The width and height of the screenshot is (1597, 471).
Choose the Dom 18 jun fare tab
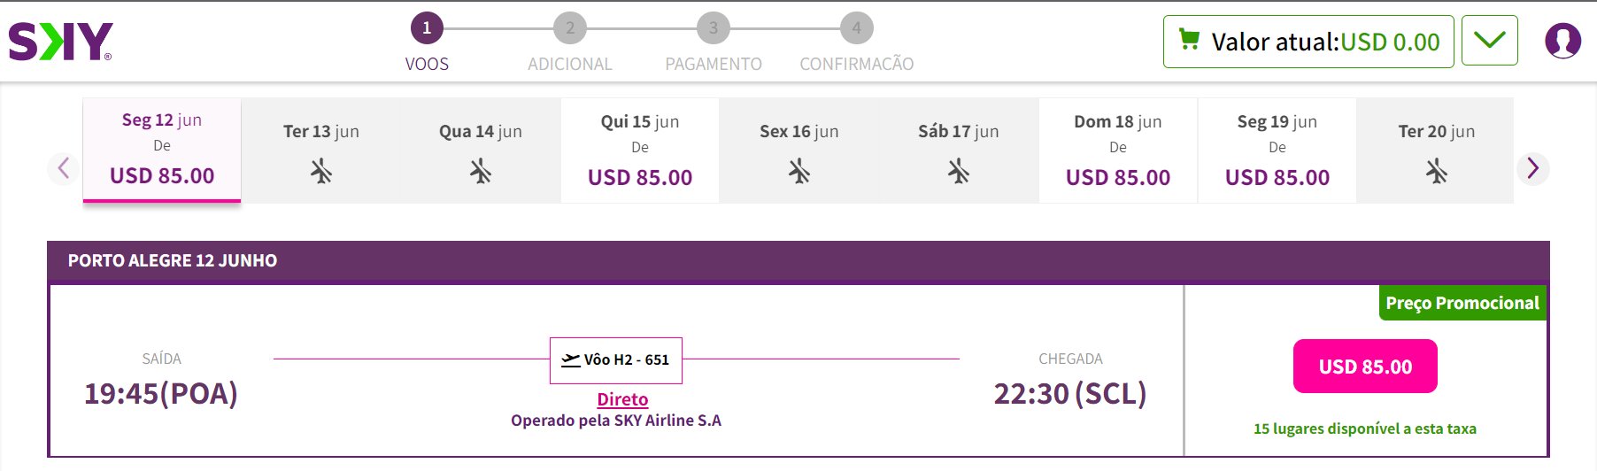(x=1118, y=151)
